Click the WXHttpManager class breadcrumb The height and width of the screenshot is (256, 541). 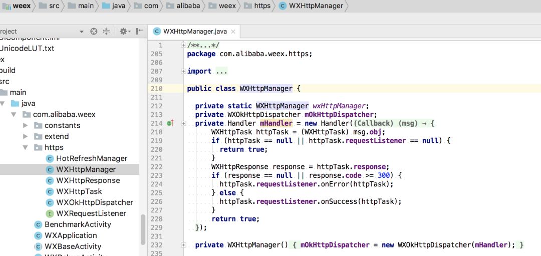pos(311,6)
